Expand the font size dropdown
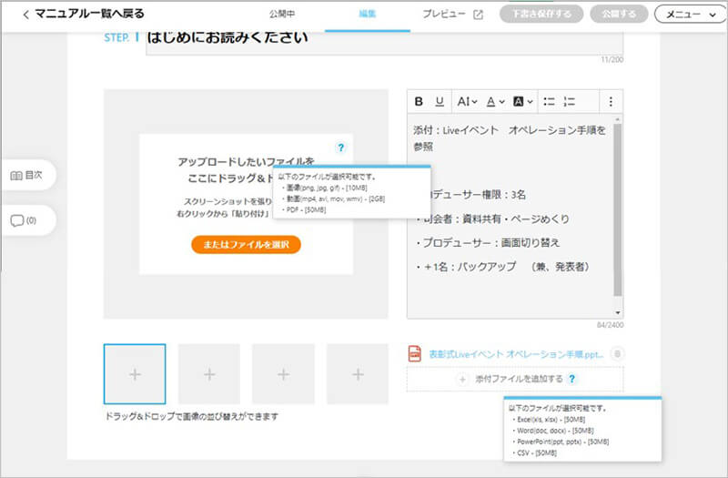 468,102
